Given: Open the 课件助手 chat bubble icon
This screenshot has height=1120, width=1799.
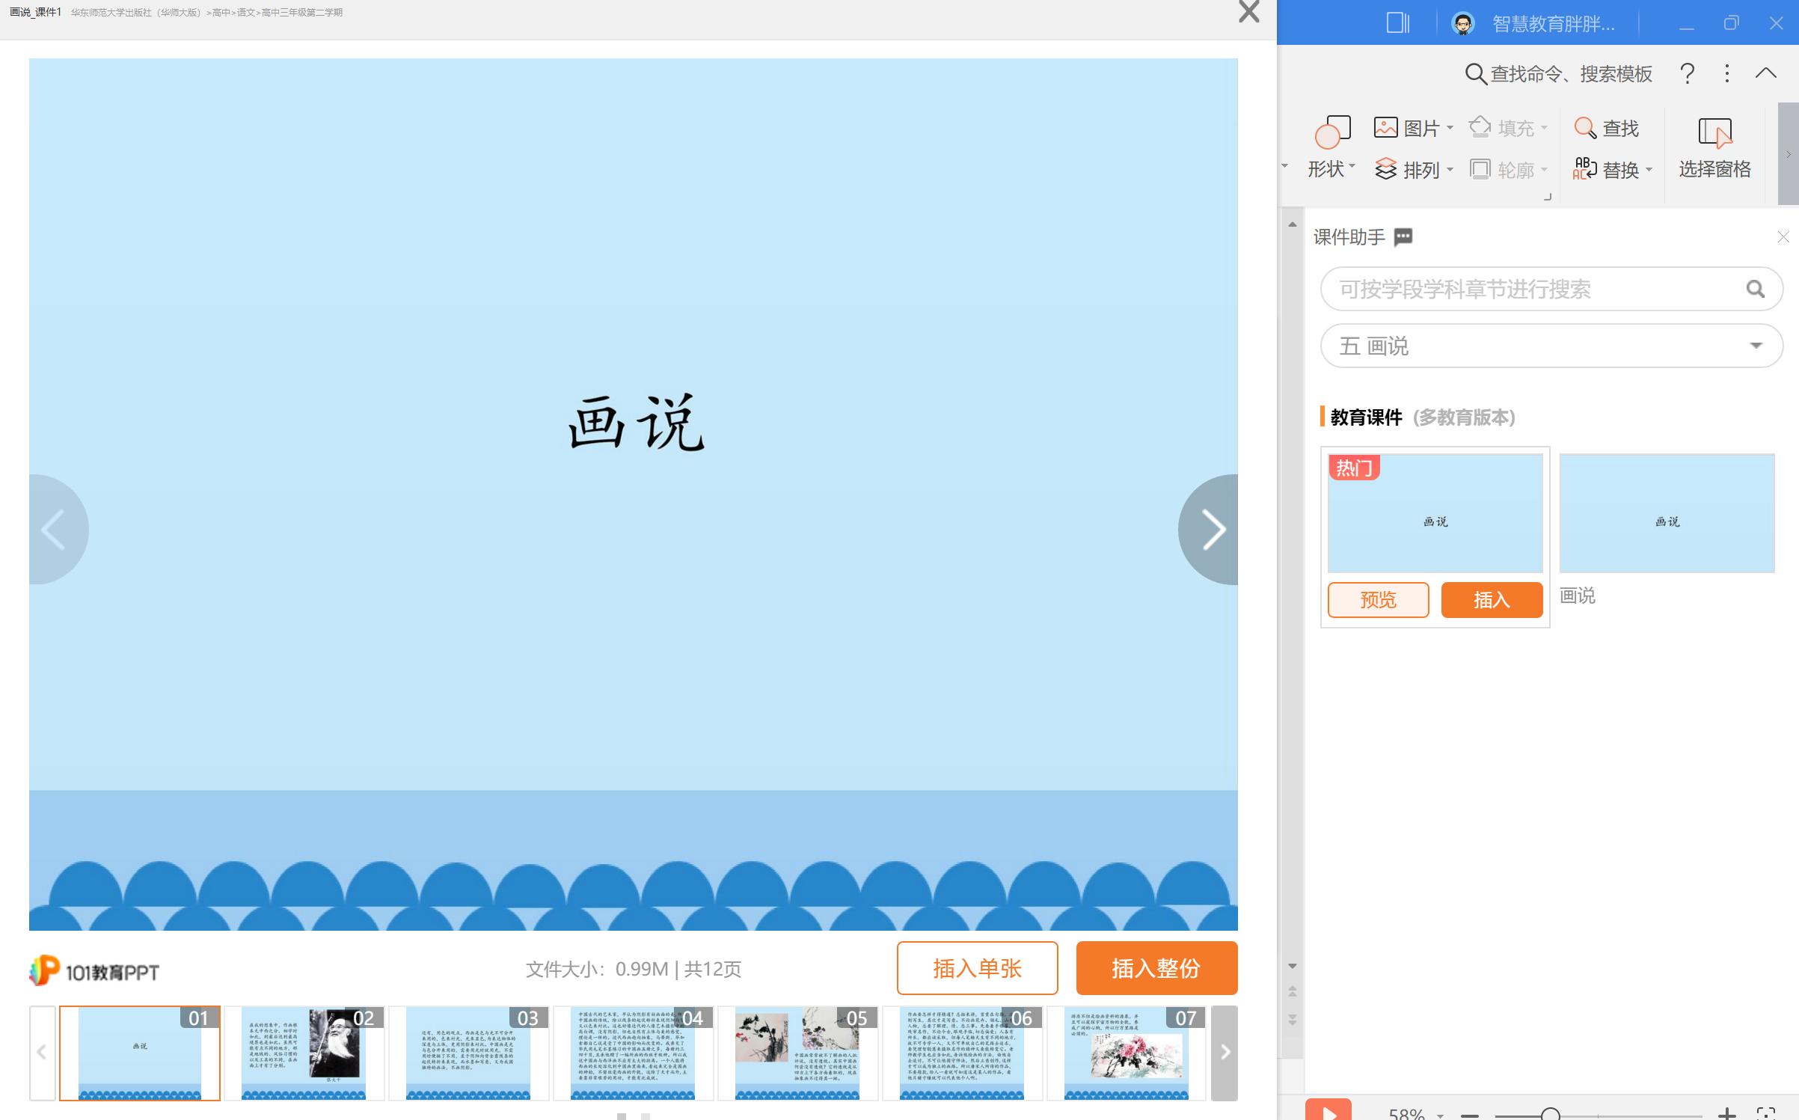Looking at the screenshot, I should pyautogui.click(x=1403, y=236).
